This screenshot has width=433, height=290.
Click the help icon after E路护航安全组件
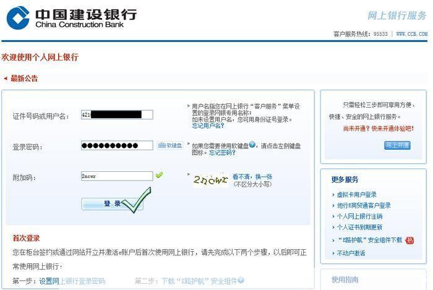point(241,280)
